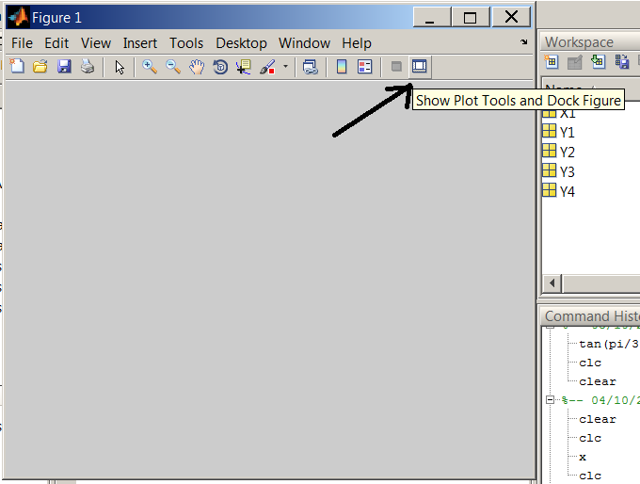This screenshot has height=484, width=640.
Task: Click the Insert Legend icon
Action: pyautogui.click(x=365, y=67)
